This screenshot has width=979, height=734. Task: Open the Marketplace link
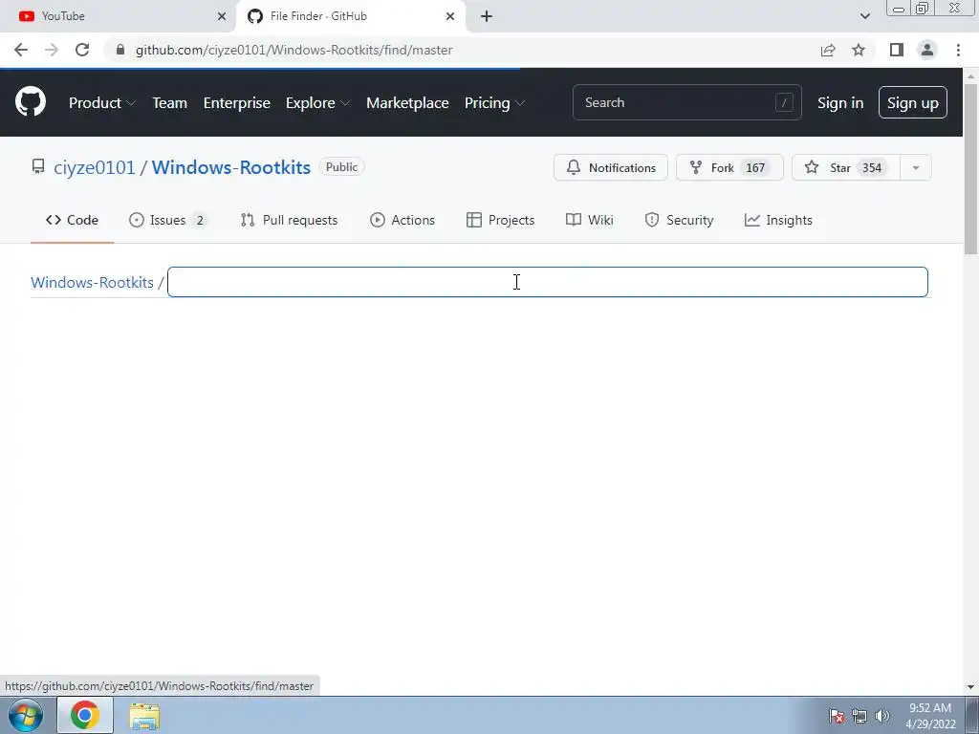click(x=407, y=103)
